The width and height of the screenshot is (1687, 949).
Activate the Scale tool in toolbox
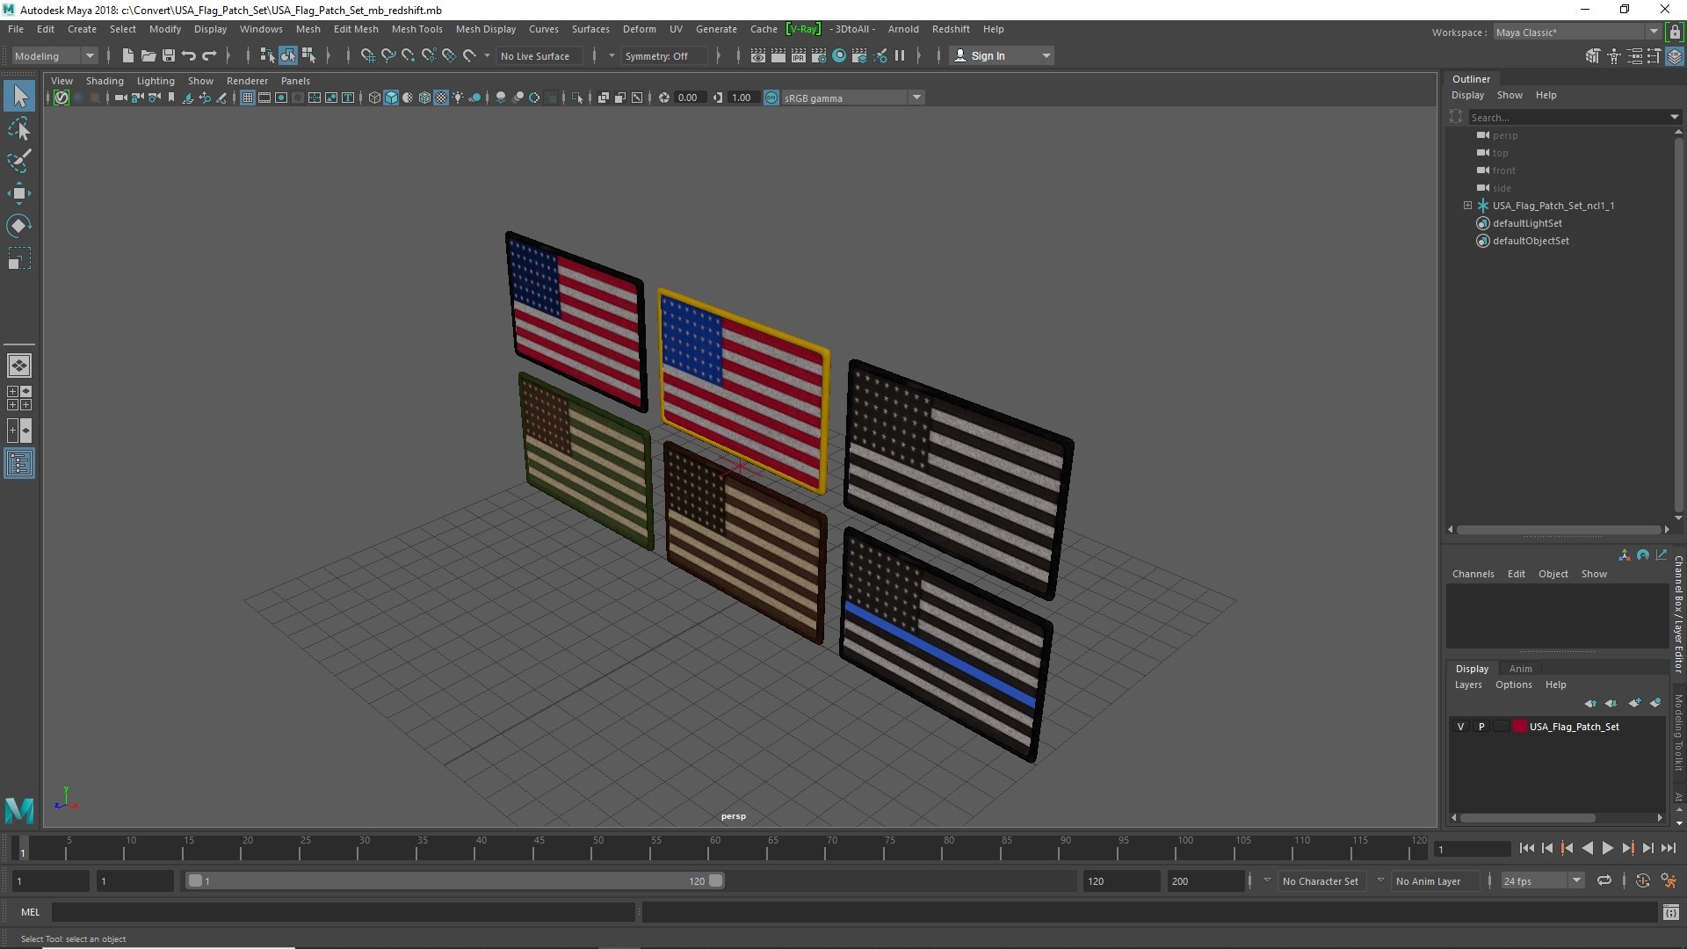pyautogui.click(x=19, y=258)
